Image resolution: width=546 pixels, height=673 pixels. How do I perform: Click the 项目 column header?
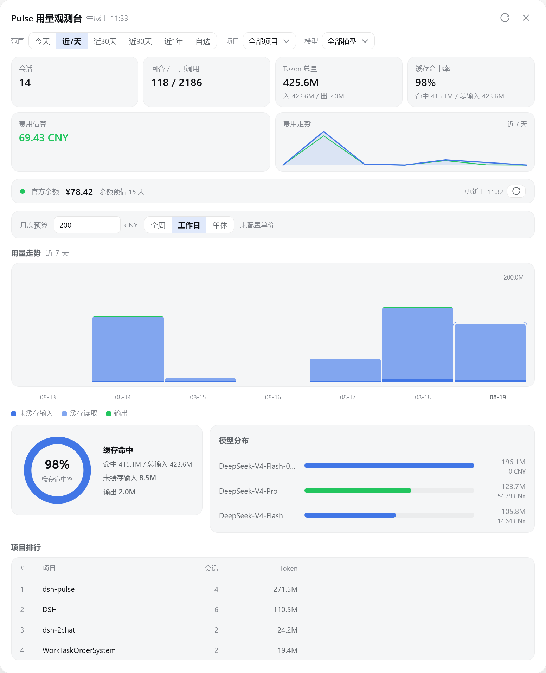tap(49, 569)
